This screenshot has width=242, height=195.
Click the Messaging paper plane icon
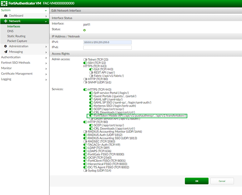click(6, 52)
